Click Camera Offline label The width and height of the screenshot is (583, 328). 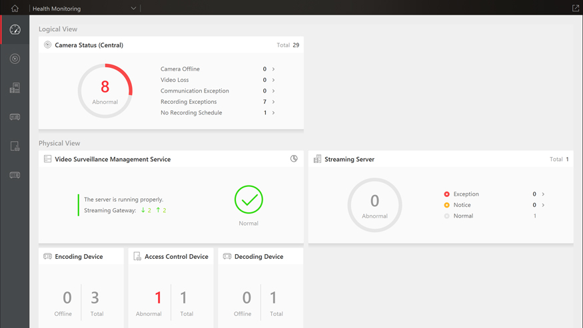(x=180, y=69)
